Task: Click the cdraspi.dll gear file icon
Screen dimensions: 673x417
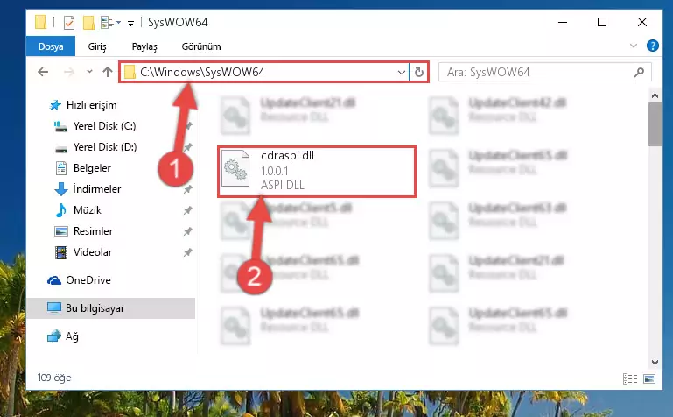Action: [x=235, y=168]
